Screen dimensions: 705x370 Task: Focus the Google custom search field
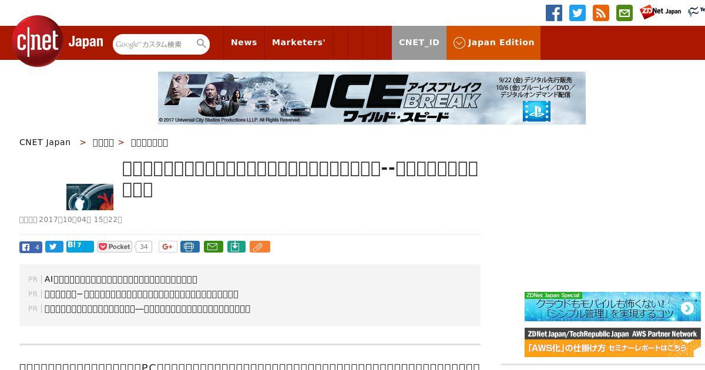(154, 44)
